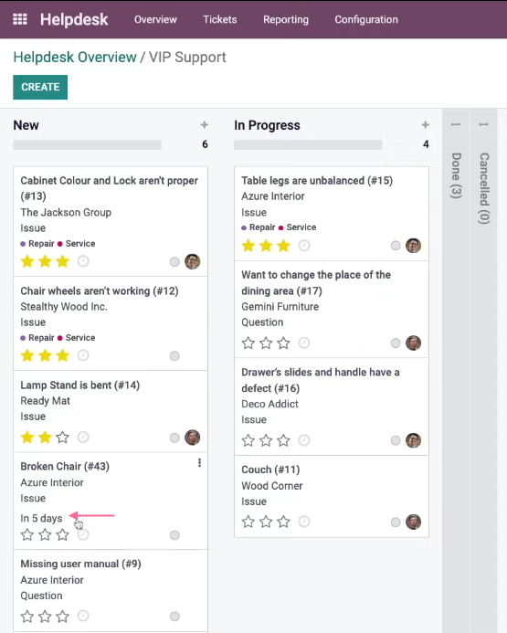Add a ticket with New column plus icon

205,125
